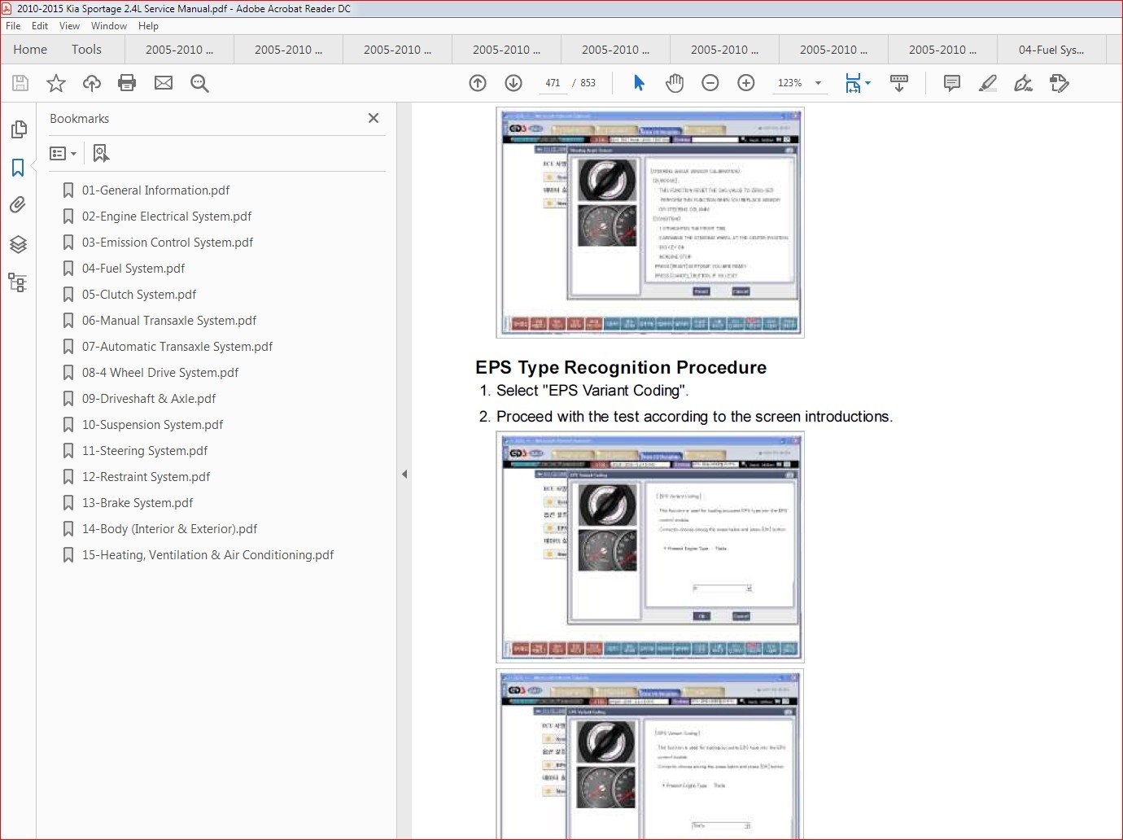This screenshot has height=840, width=1123.
Task: Close the Bookmarks panel
Action: (x=374, y=118)
